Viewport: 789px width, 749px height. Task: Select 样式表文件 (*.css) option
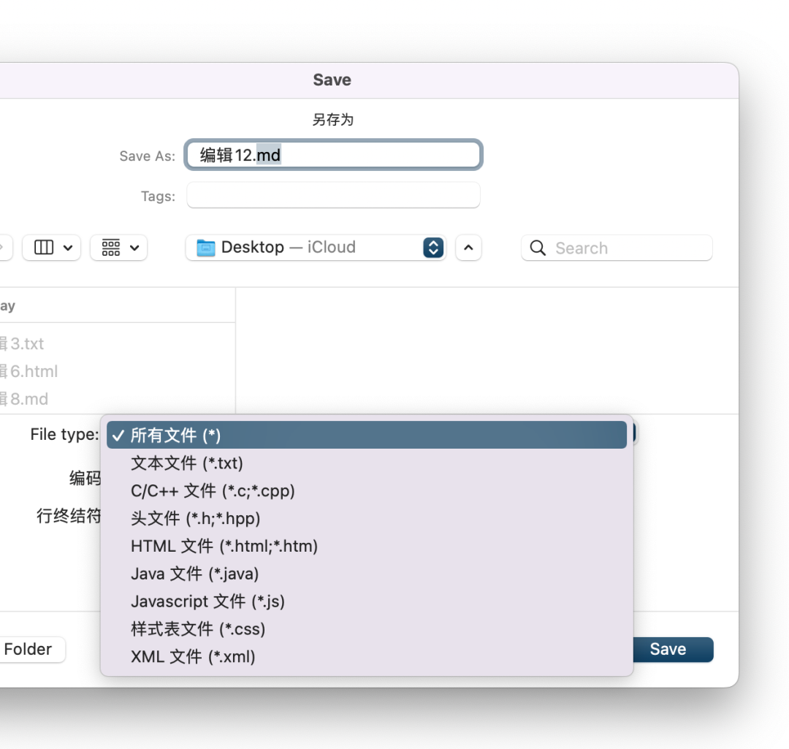point(366,629)
